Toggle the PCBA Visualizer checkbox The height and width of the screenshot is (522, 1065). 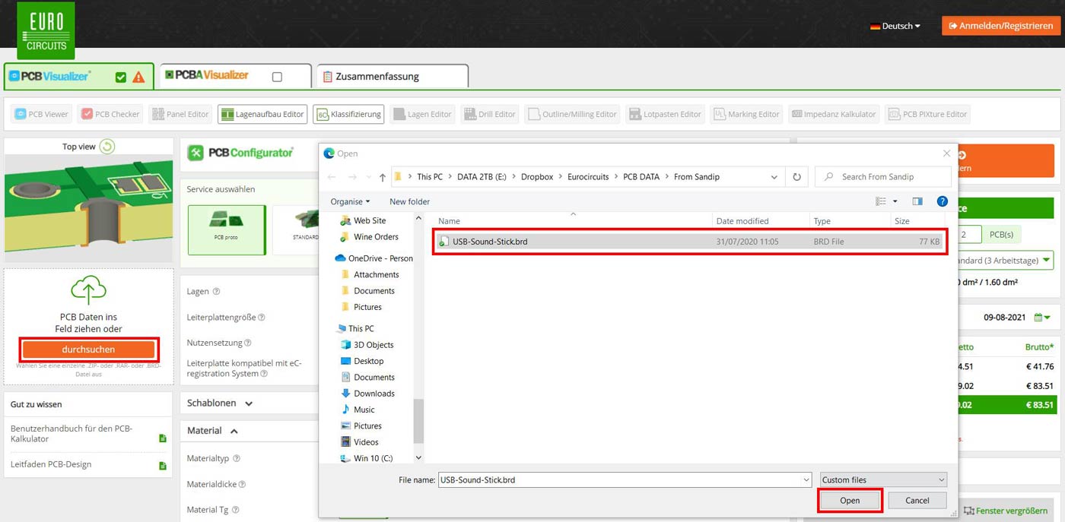[277, 76]
